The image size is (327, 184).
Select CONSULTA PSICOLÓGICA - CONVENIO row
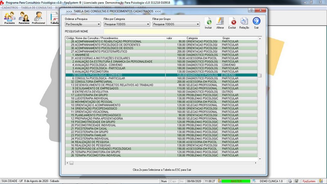point(161,75)
